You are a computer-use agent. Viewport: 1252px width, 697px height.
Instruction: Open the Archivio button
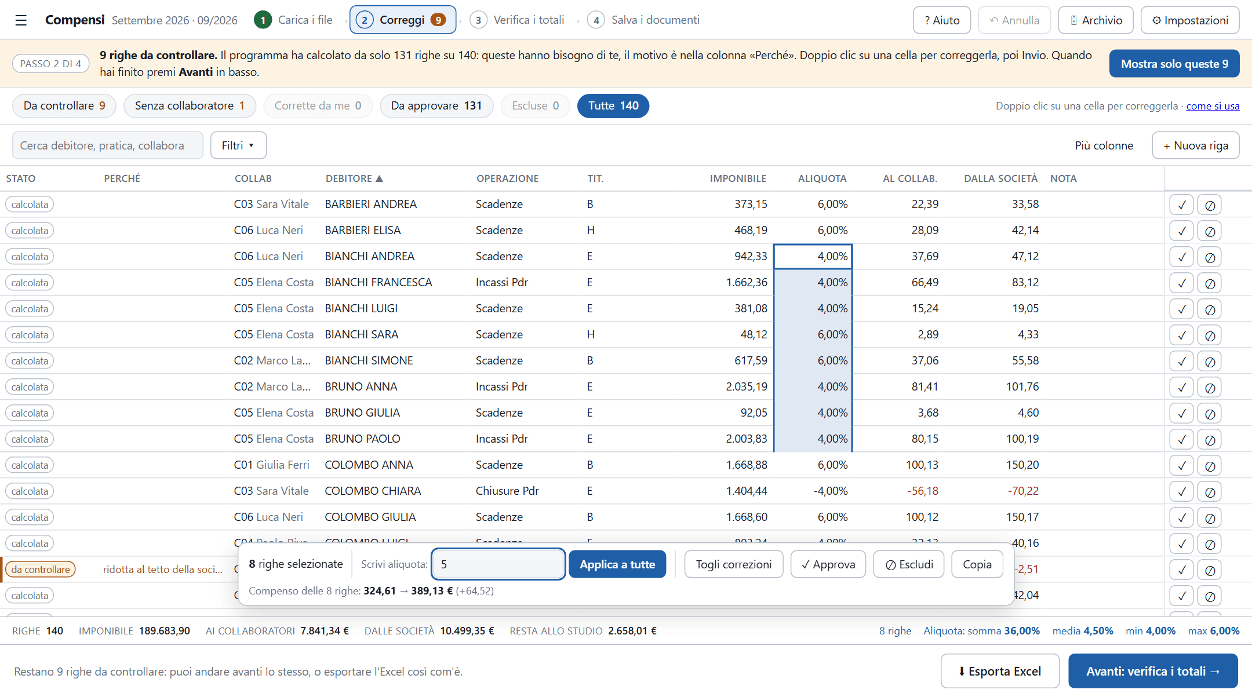(1096, 20)
